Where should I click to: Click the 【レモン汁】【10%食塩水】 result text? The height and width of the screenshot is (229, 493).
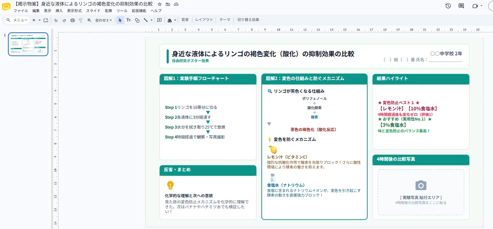coord(408,109)
